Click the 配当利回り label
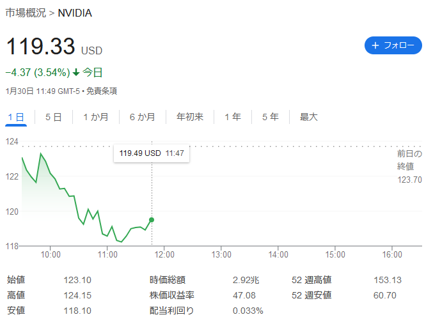Image resolution: width=433 pixels, height=324 pixels. pos(171,311)
